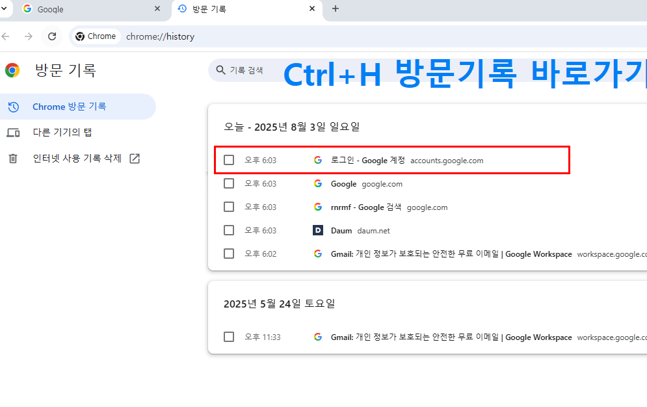This screenshot has height=407, width=647.
Task: Check the Daum daum.net entry checkbox
Action: pyautogui.click(x=229, y=230)
